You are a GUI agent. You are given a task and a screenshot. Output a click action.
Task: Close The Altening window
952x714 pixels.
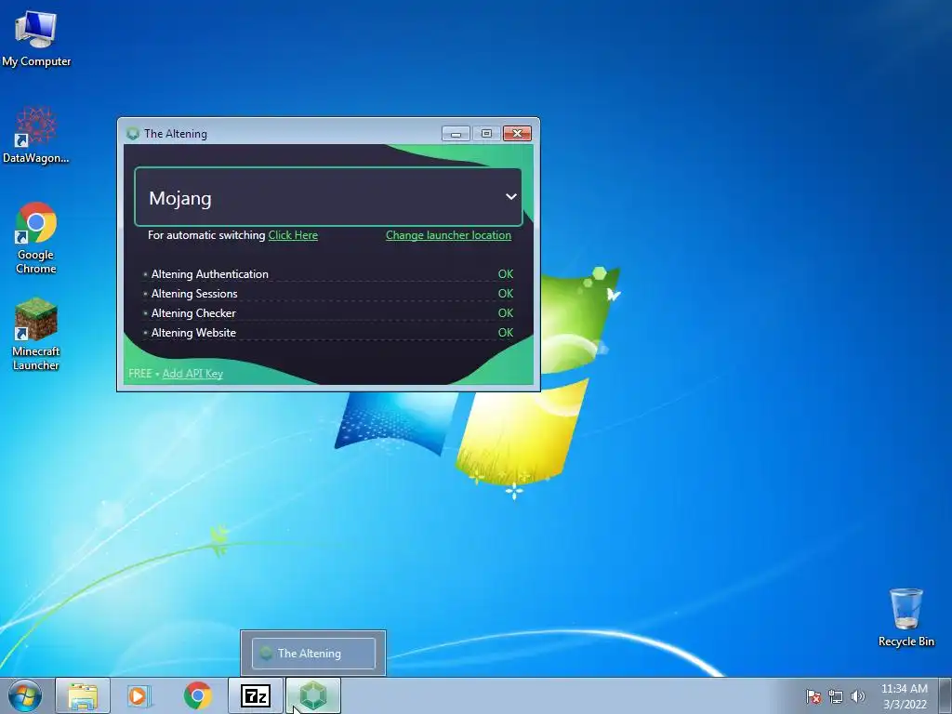tap(517, 134)
